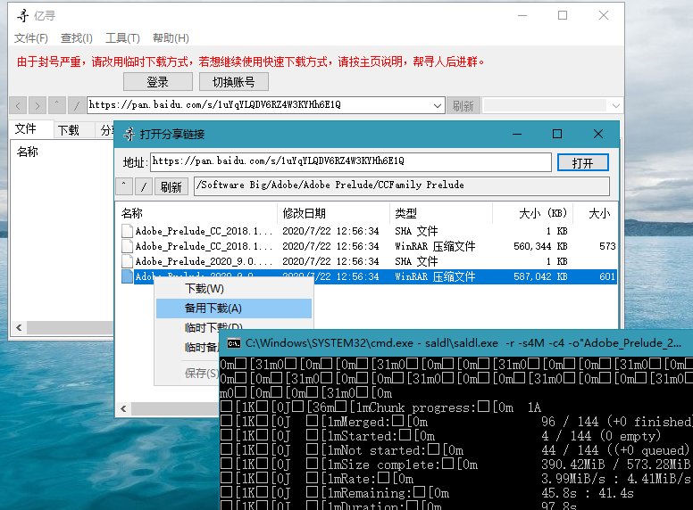Open the 工具(T) menu
Screen dimensions: 693x510
[x=122, y=38]
